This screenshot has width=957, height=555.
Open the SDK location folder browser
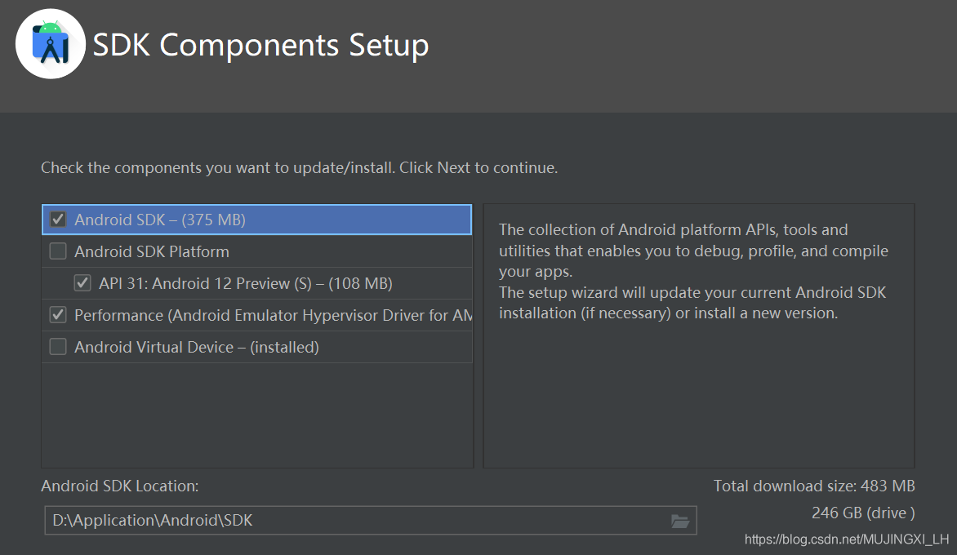[679, 521]
